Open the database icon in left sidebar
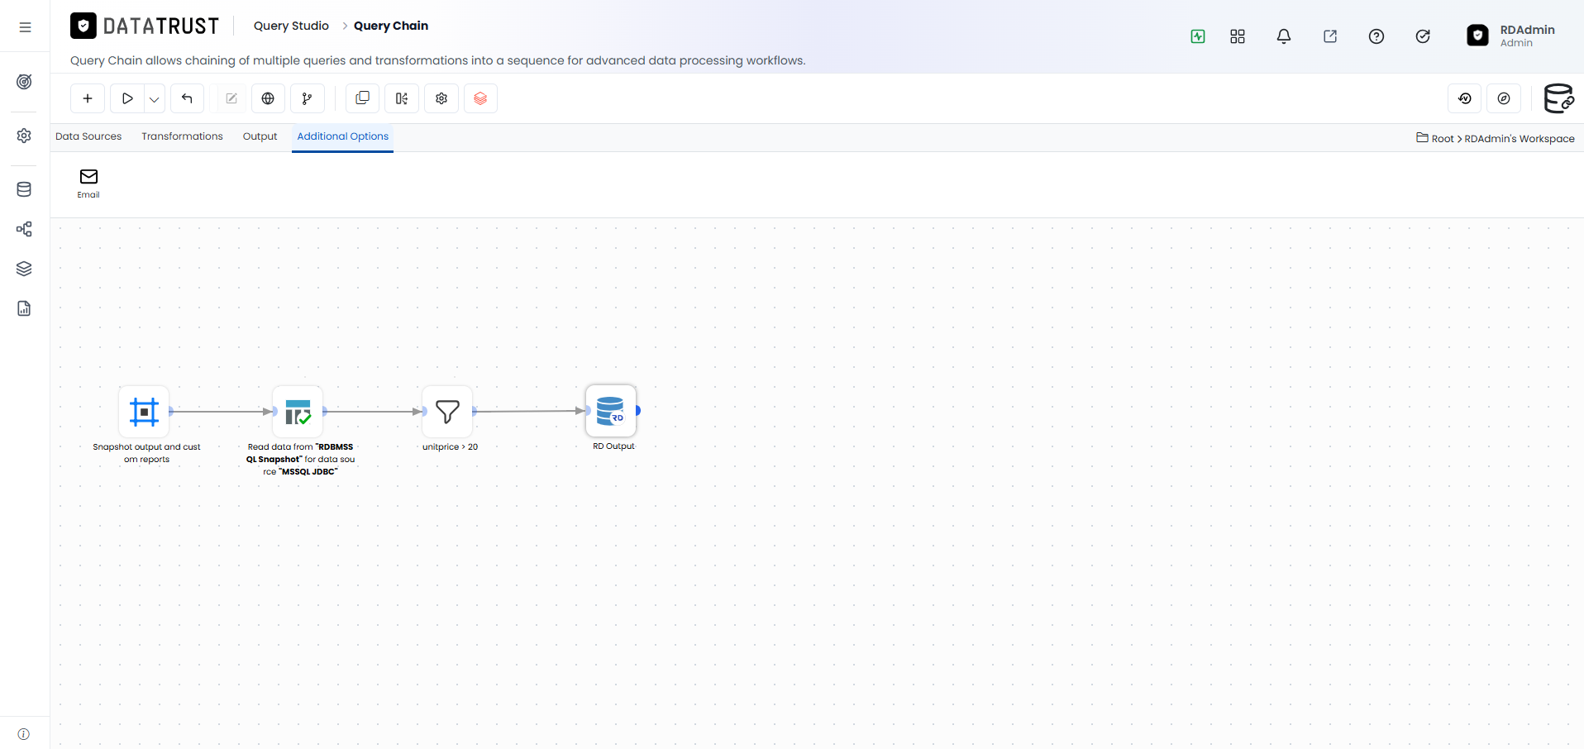 pos(25,189)
